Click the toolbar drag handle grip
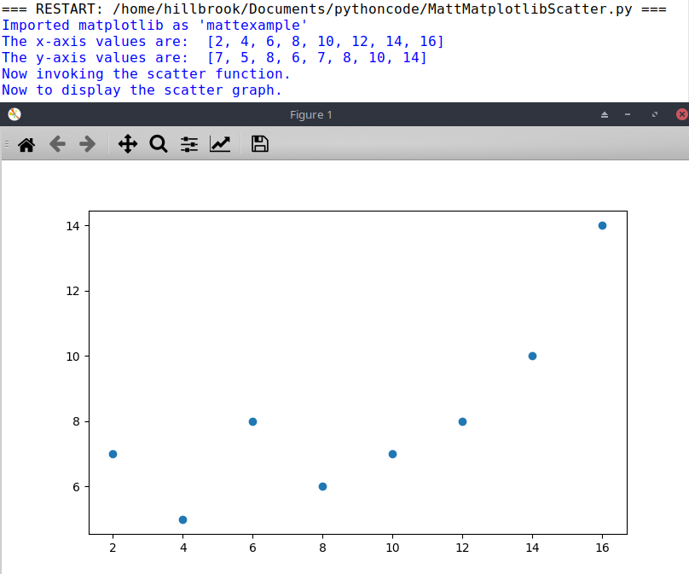This screenshot has height=574, width=689. 7,144
